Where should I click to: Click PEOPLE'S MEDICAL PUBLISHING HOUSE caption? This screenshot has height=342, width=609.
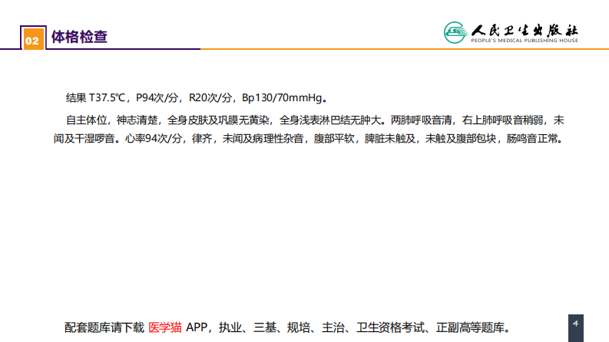525,41
